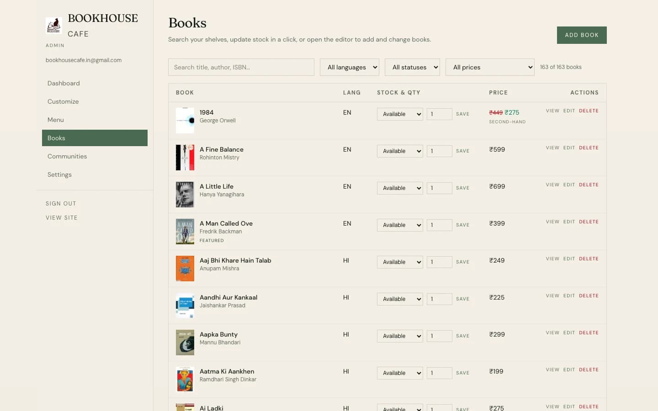
Task: Click the Add Book button
Action: tap(582, 35)
